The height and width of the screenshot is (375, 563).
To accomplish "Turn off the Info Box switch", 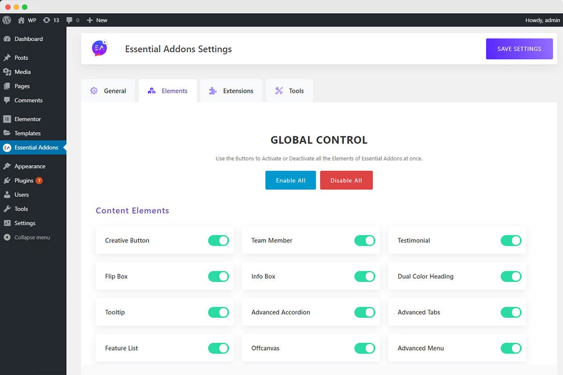I will pos(365,277).
